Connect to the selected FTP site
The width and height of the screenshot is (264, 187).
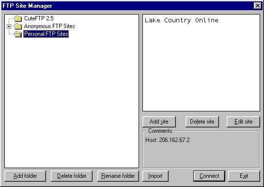209,176
